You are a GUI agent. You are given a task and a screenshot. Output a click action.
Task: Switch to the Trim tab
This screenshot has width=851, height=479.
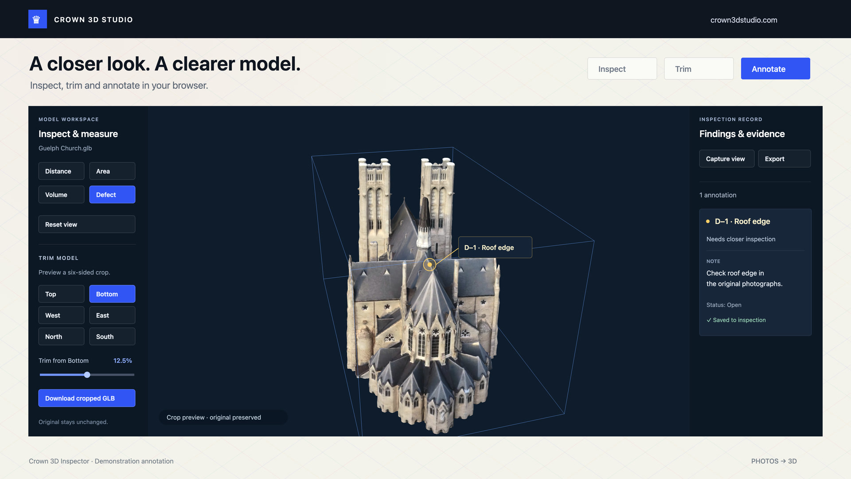pos(699,69)
